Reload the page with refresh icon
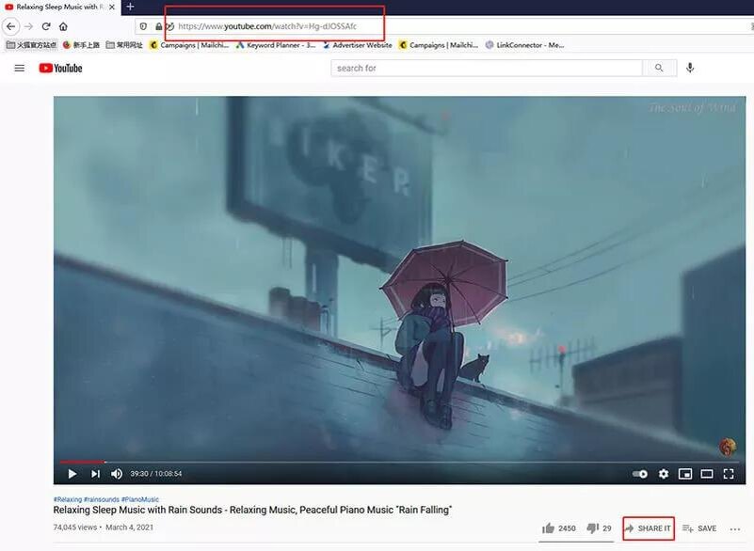The height and width of the screenshot is (551, 754). click(x=46, y=26)
